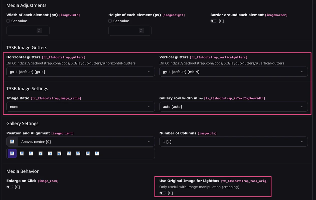316x200 pixels.
Task: Turn on 'Use Original Image for Lightbox'
Action: (163, 193)
